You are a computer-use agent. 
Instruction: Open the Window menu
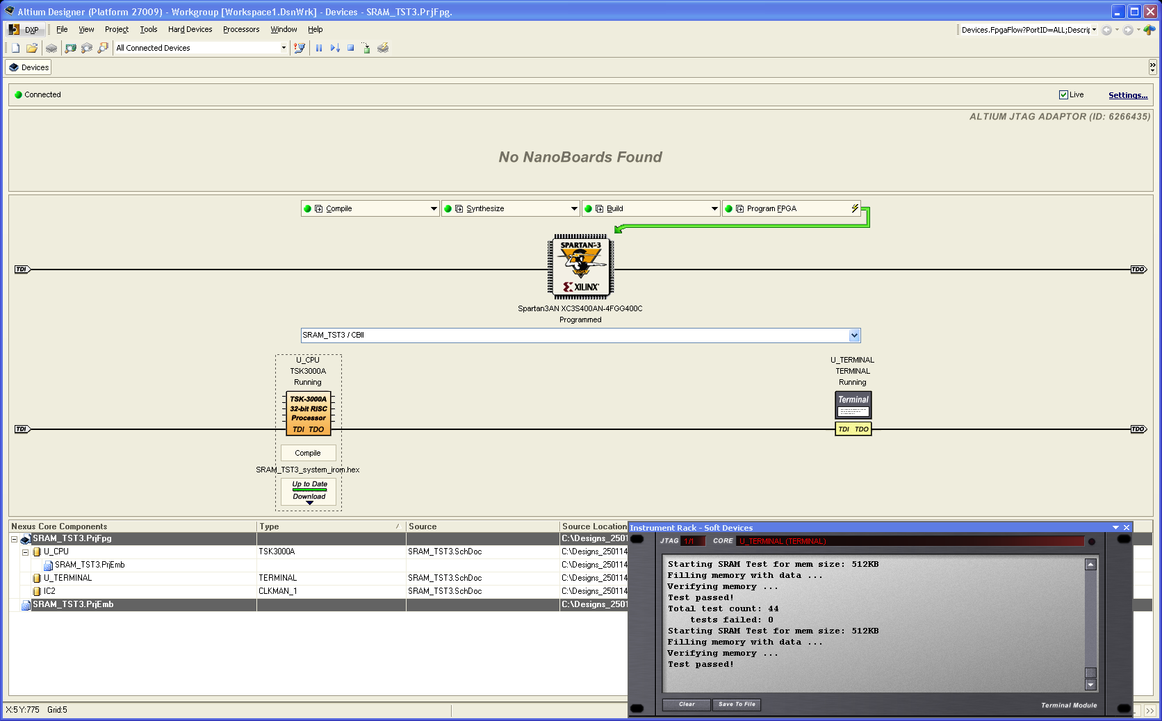(x=284, y=29)
